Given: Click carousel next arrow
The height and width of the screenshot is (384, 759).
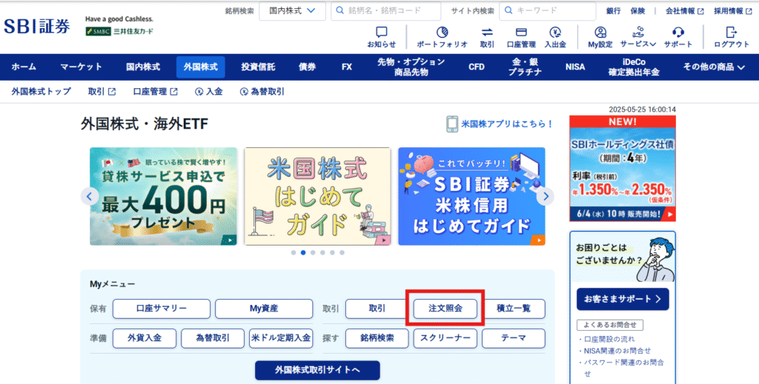Looking at the screenshot, I should point(546,197).
